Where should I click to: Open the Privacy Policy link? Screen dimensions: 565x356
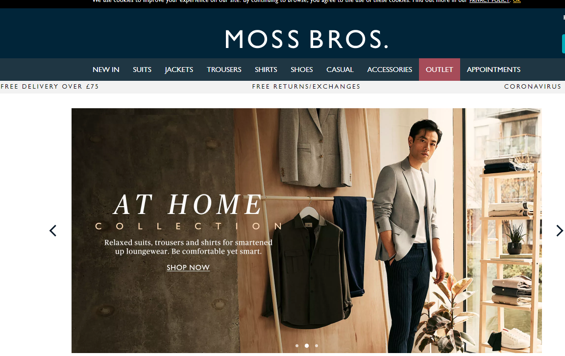[x=490, y=1]
